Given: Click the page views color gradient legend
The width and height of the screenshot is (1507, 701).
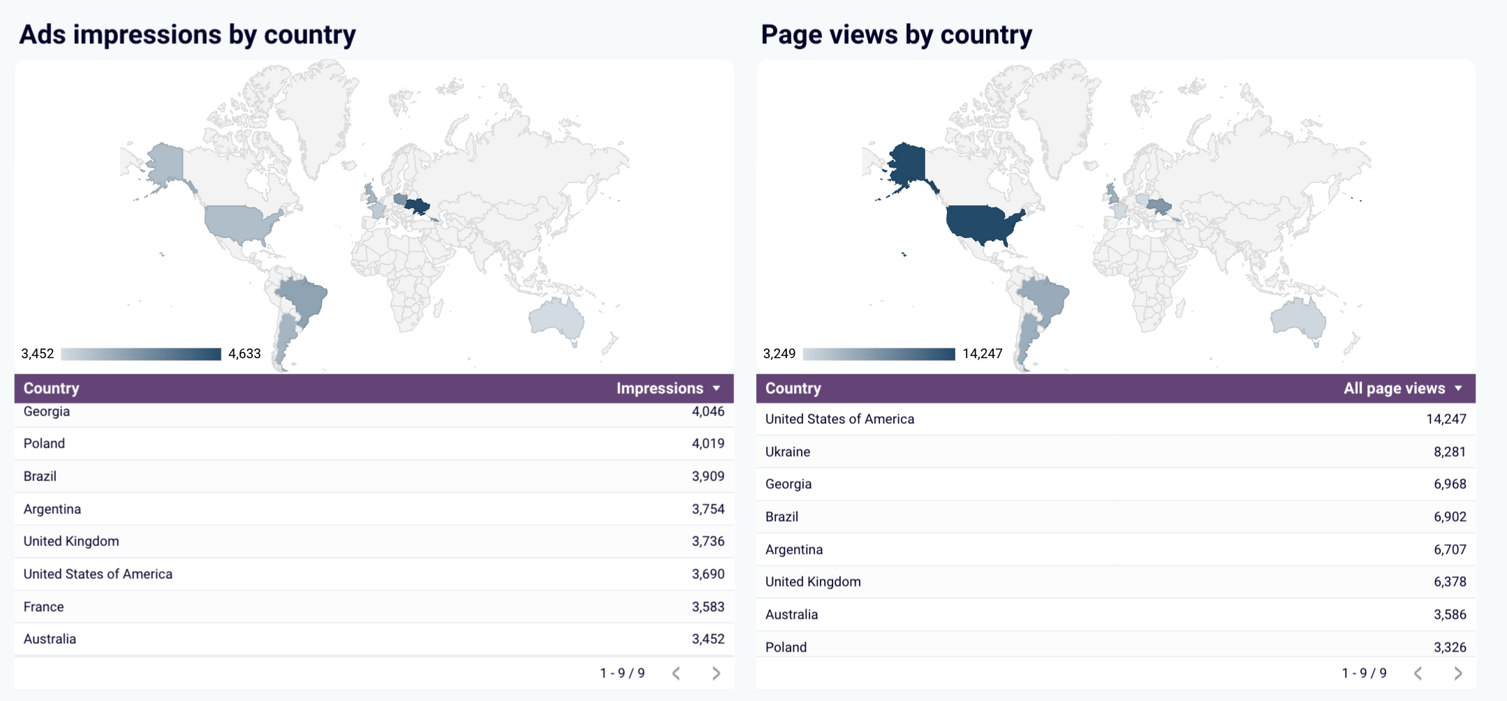Looking at the screenshot, I should 879,354.
